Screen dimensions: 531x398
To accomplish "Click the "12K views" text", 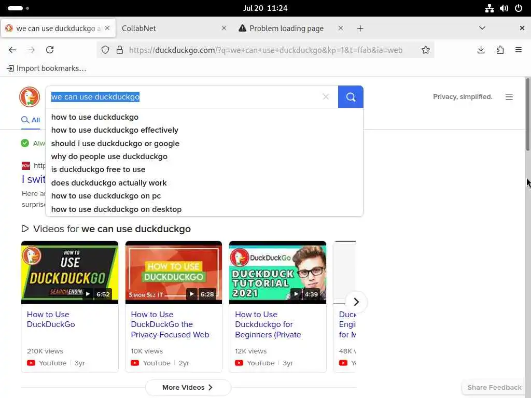I will tap(251, 351).
